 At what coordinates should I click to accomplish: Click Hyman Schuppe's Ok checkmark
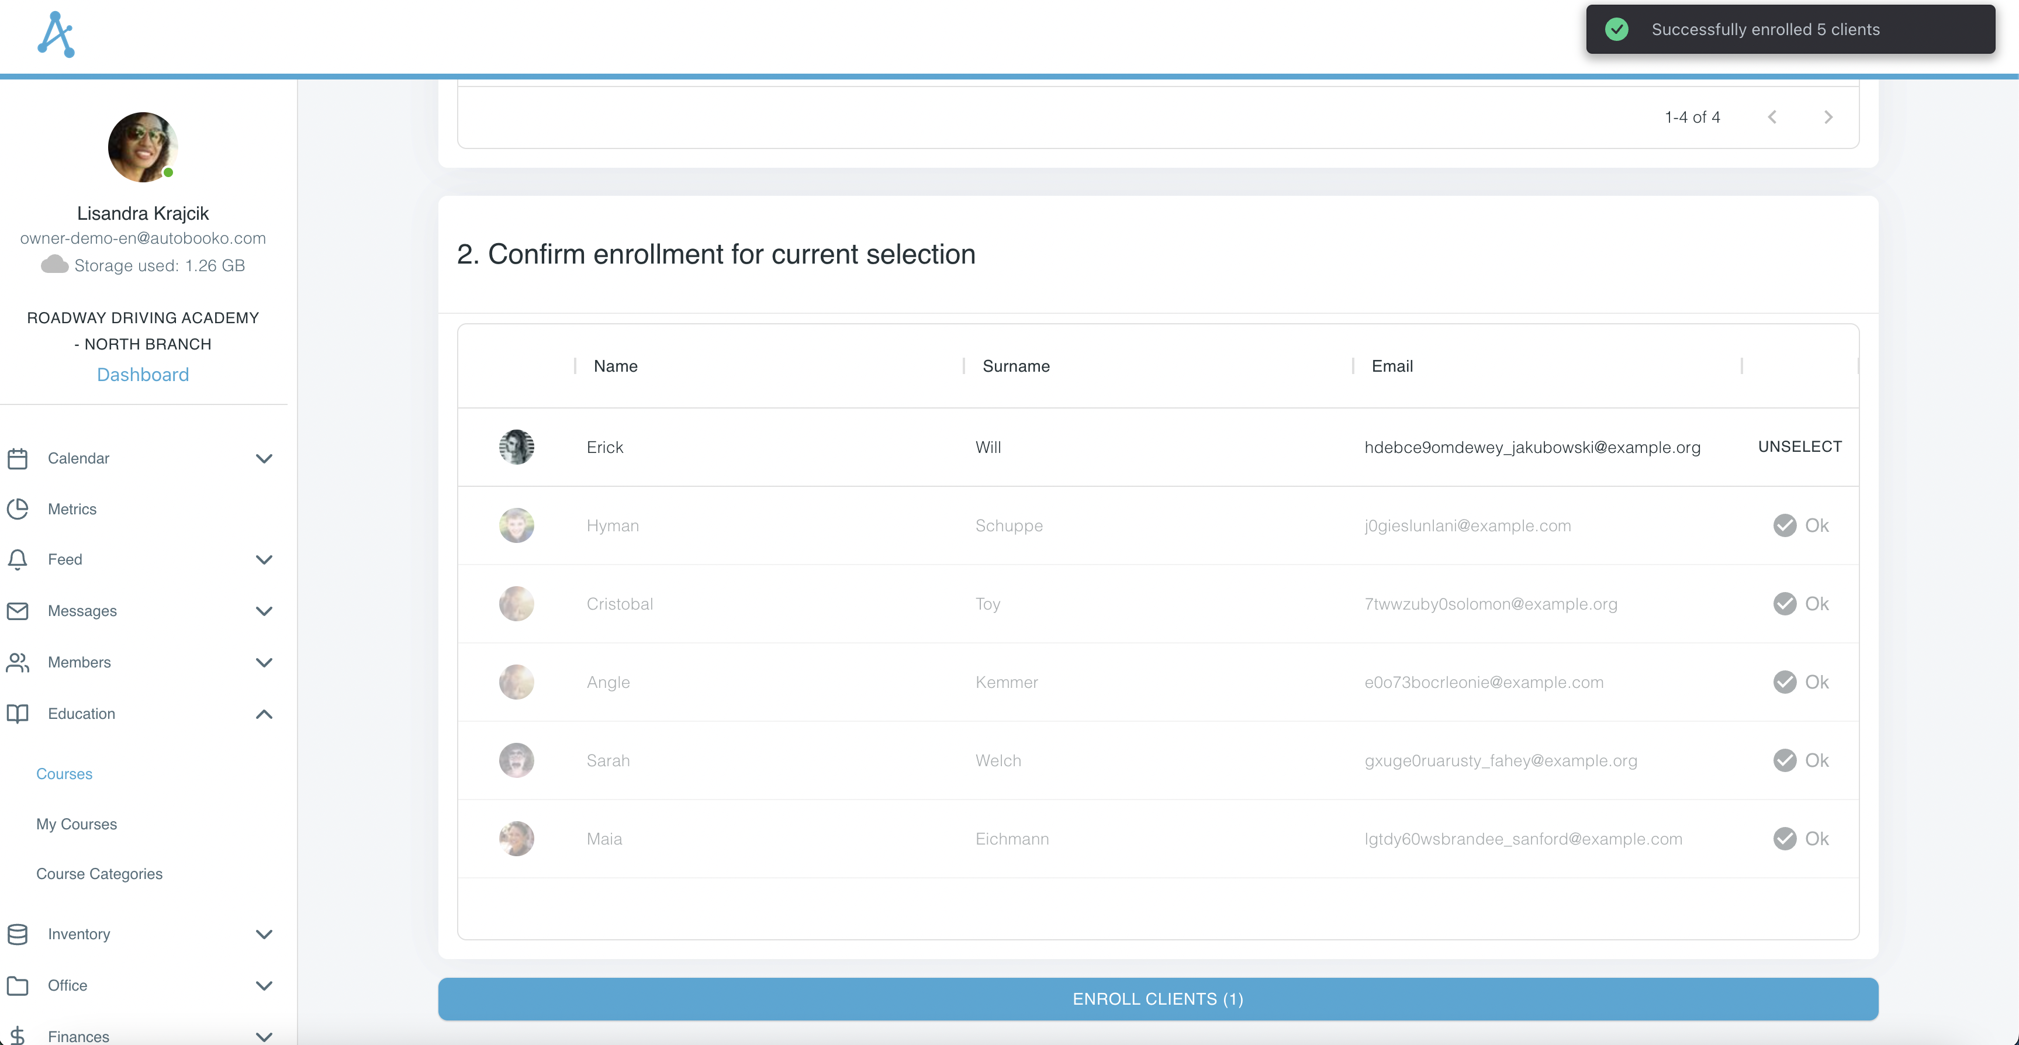click(x=1785, y=525)
